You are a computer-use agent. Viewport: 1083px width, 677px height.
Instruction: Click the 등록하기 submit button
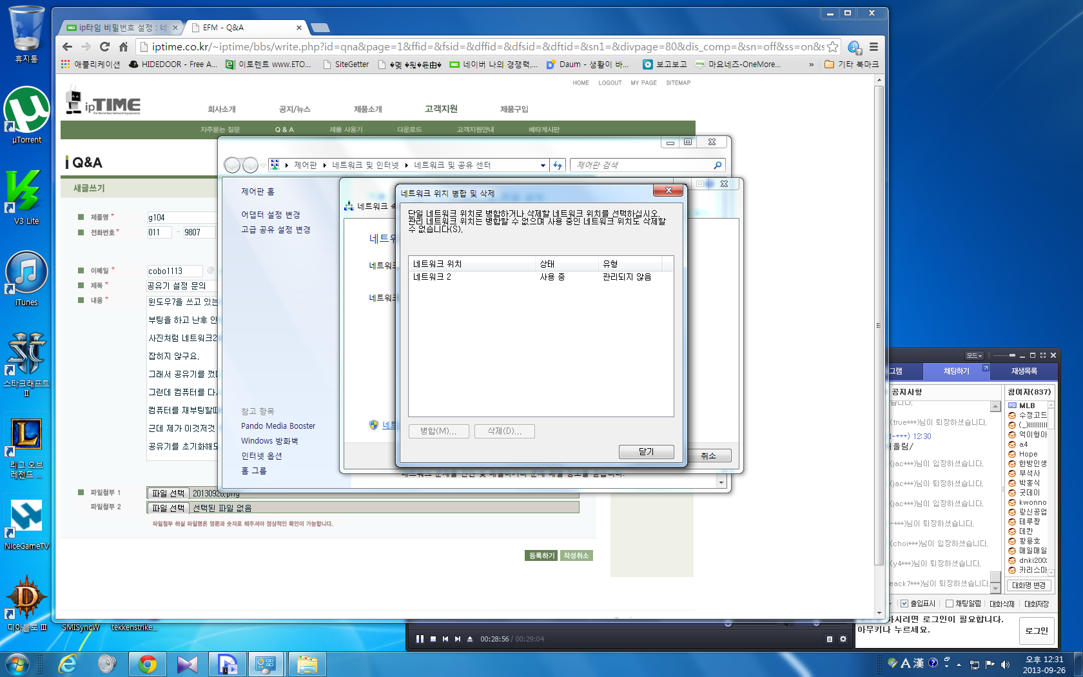coord(541,555)
